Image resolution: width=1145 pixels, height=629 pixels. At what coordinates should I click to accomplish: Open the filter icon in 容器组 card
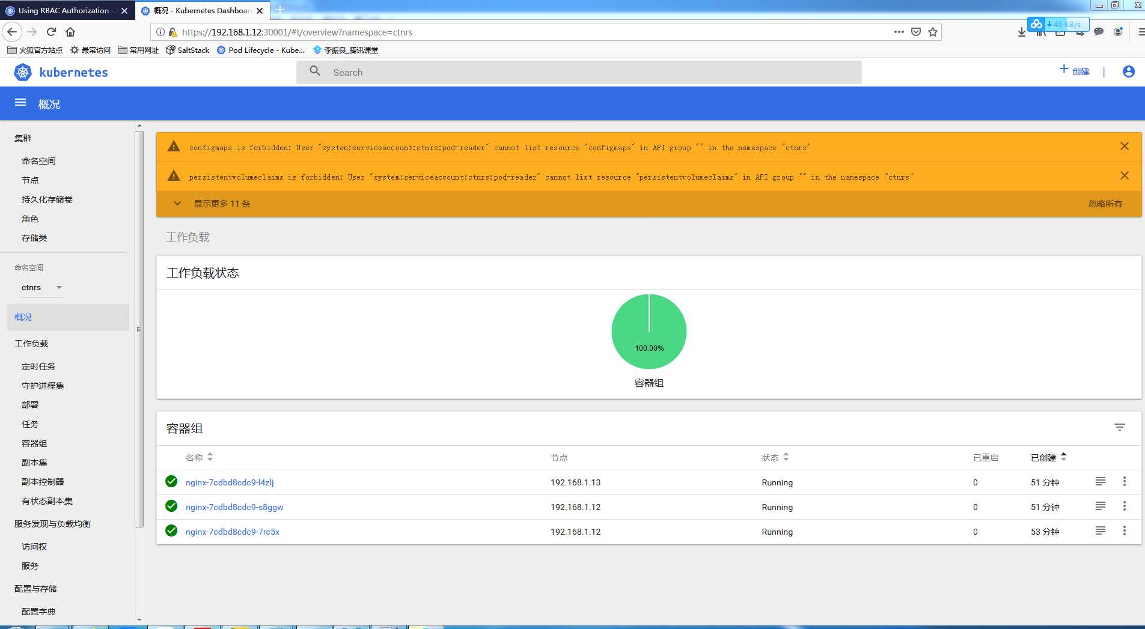1120,427
